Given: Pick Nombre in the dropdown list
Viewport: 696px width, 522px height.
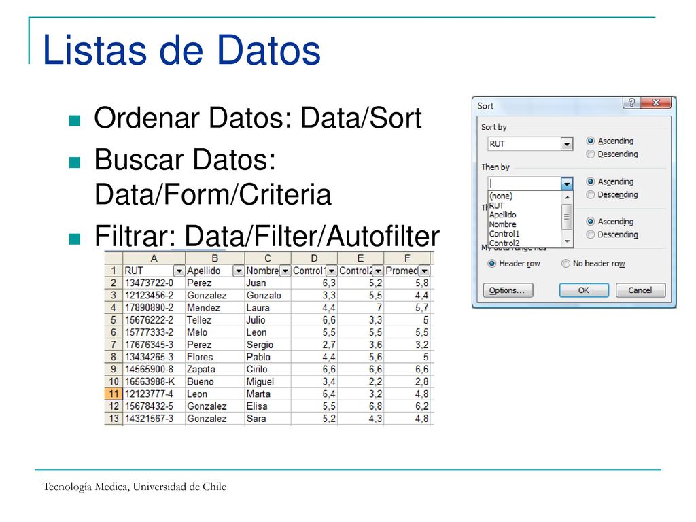Looking at the screenshot, I should 525,224.
